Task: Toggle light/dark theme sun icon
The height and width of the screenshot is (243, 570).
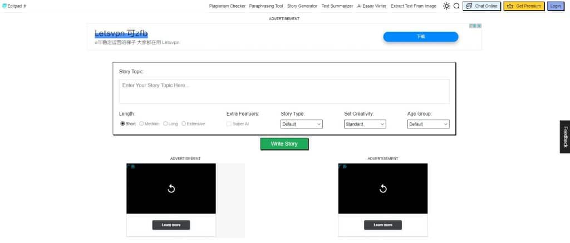Action: [x=446, y=6]
